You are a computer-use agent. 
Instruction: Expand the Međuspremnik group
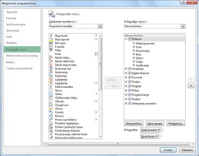134,43
